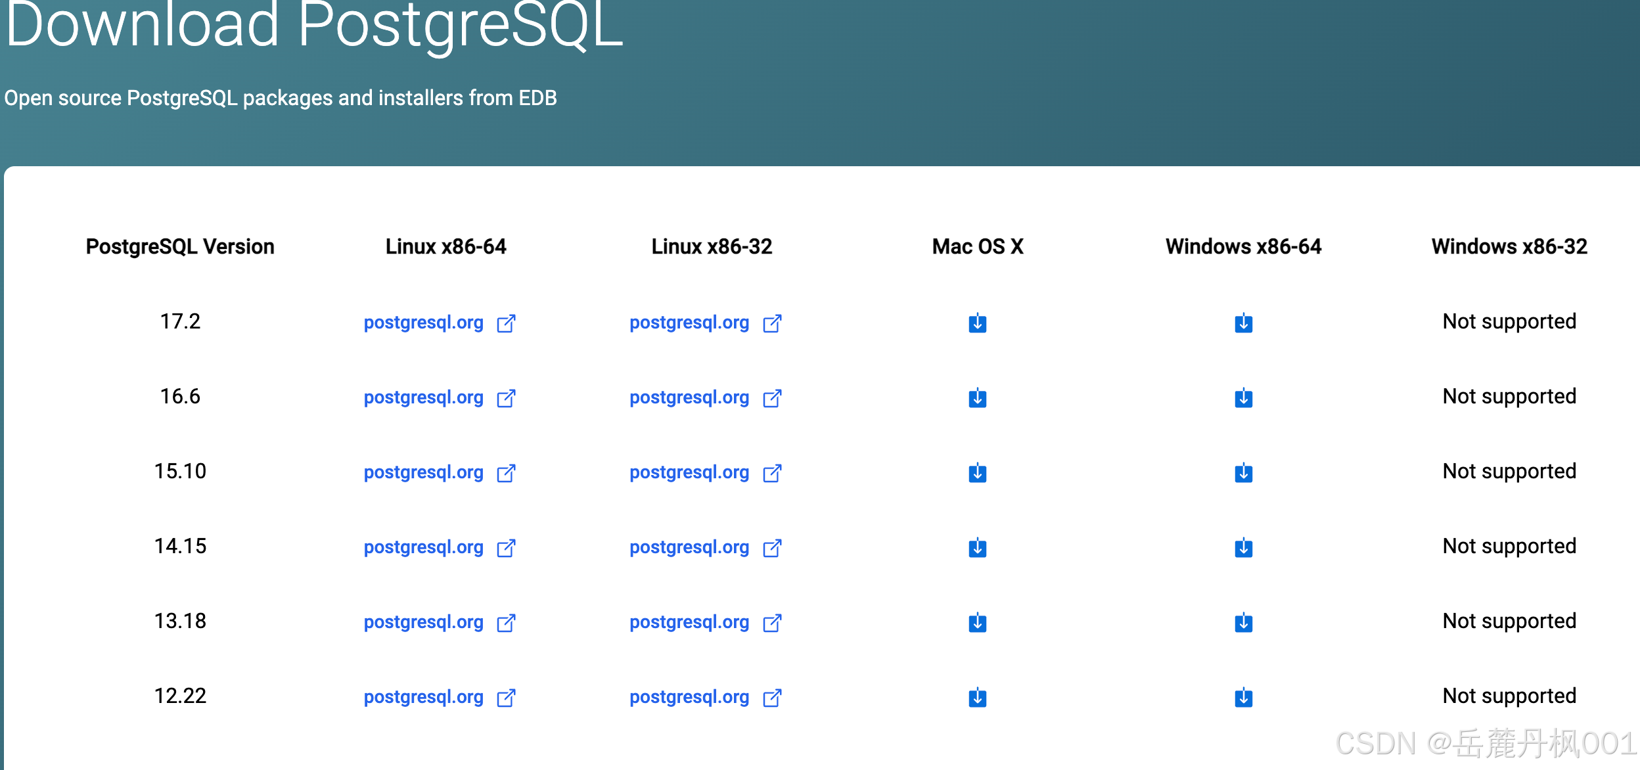Viewport: 1640px width, 770px height.
Task: Click external-link icon for 12.22 Linux x86-32
Action: [772, 698]
